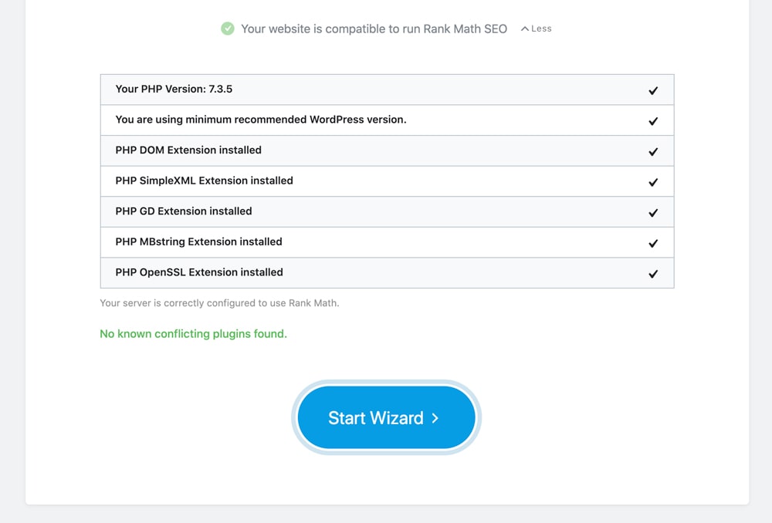Click the PHP MBstring Extension installed label
Viewport: 772px width, 523px height.
pos(198,241)
